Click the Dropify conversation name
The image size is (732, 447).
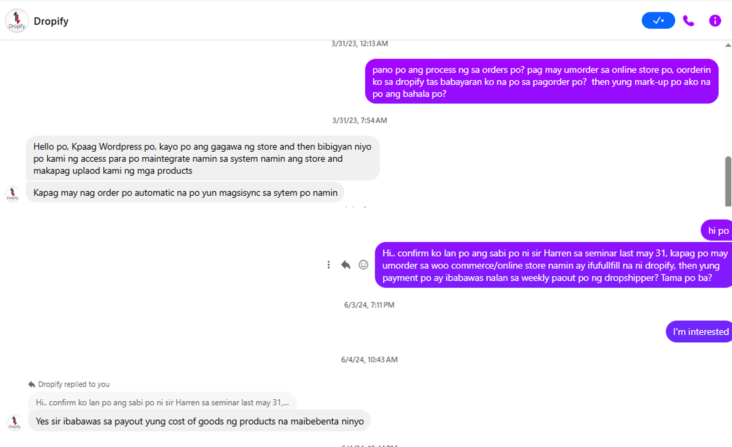[x=51, y=21]
